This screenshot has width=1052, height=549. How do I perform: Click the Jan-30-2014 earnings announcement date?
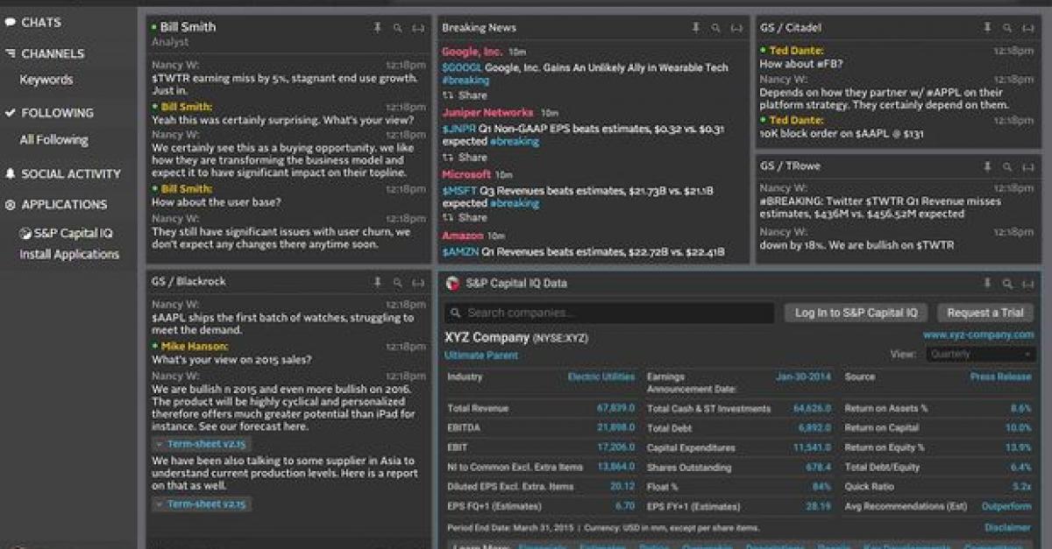[x=803, y=377]
